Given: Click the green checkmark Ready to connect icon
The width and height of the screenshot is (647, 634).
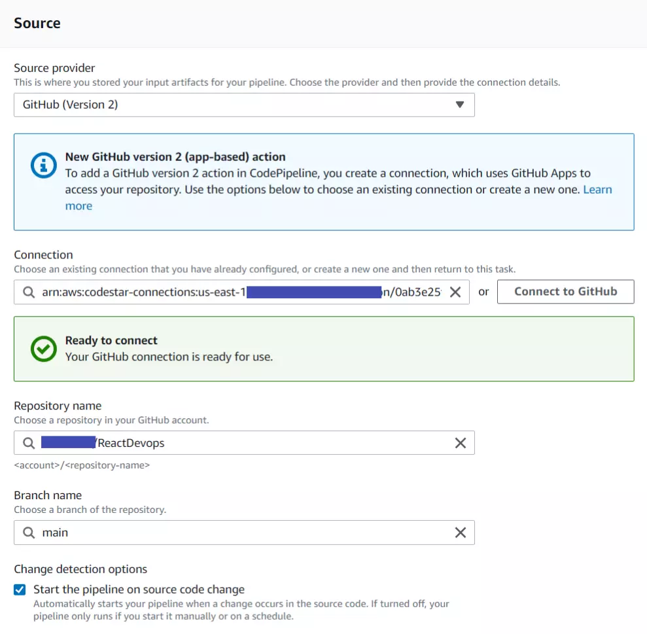Looking at the screenshot, I should pos(43,349).
